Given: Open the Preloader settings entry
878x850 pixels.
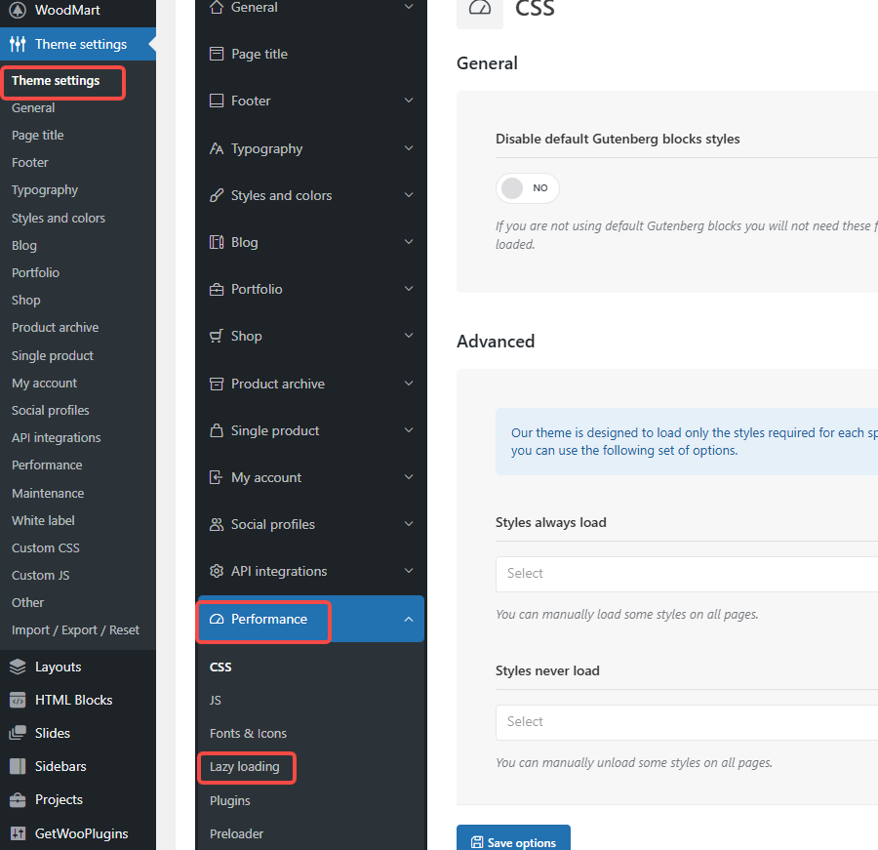Looking at the screenshot, I should click(235, 833).
